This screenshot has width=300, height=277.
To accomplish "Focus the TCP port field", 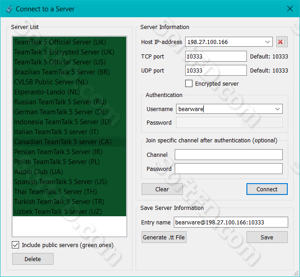I will pos(216,56).
